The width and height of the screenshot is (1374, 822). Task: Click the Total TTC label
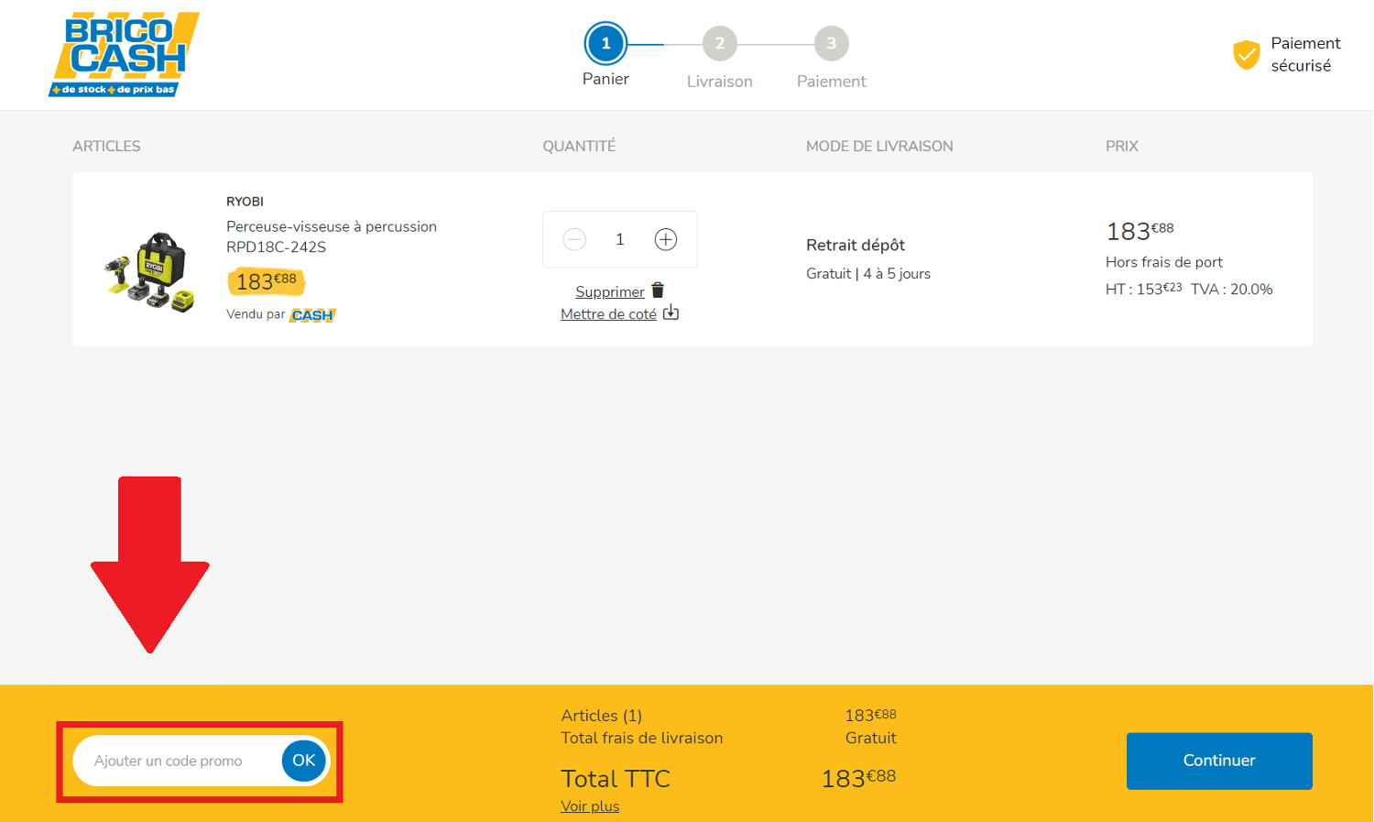(x=616, y=779)
